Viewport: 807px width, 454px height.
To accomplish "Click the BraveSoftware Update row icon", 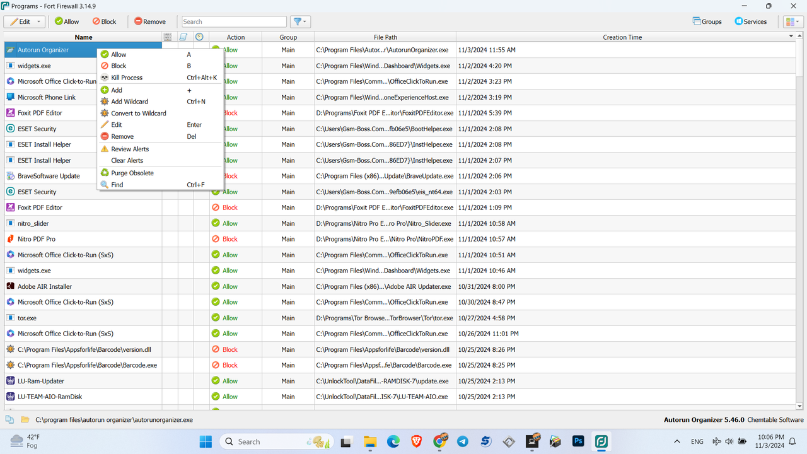I will coord(10,176).
